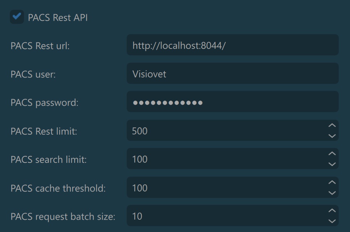The width and height of the screenshot is (350, 232).
Task: Click the PACS Rest url input field
Action: [232, 45]
